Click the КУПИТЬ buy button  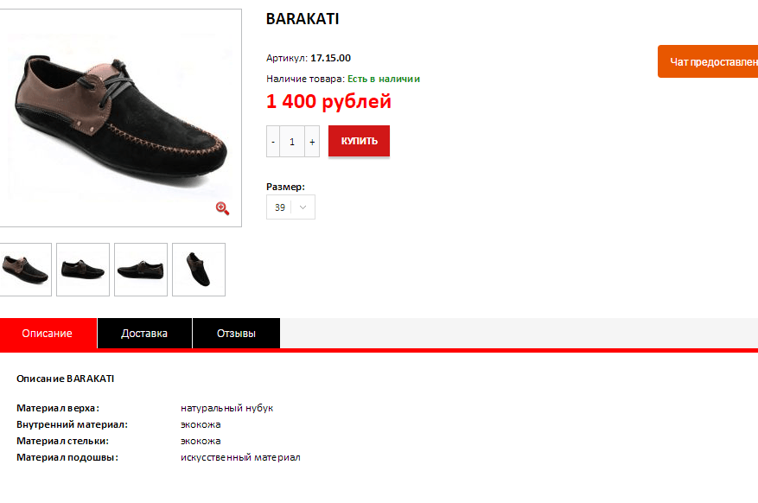(359, 141)
